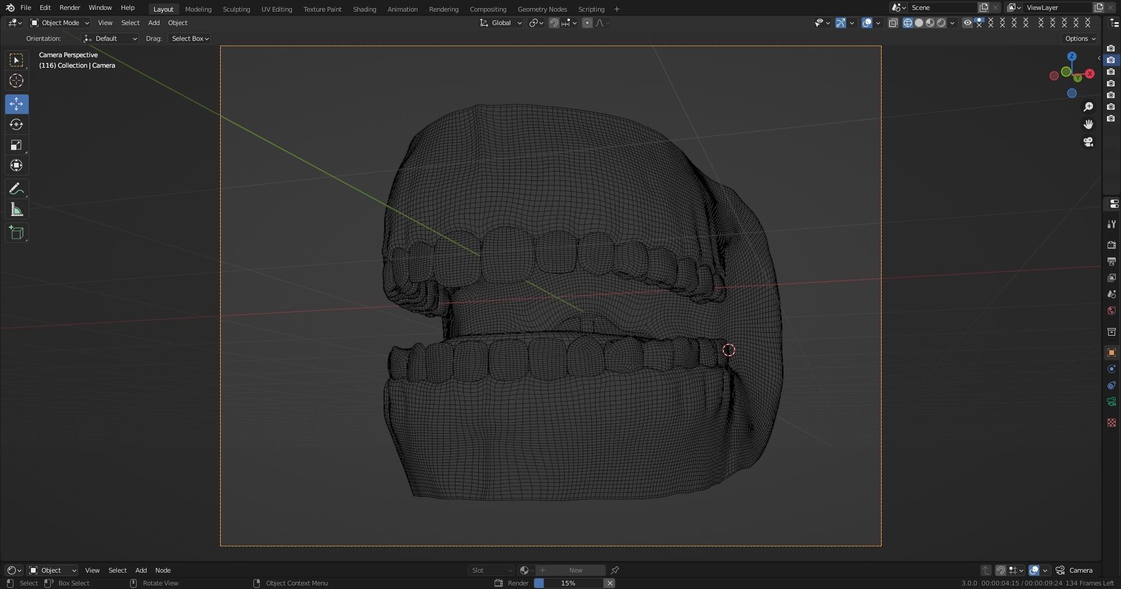Open the Tool properties tab

click(x=1112, y=224)
